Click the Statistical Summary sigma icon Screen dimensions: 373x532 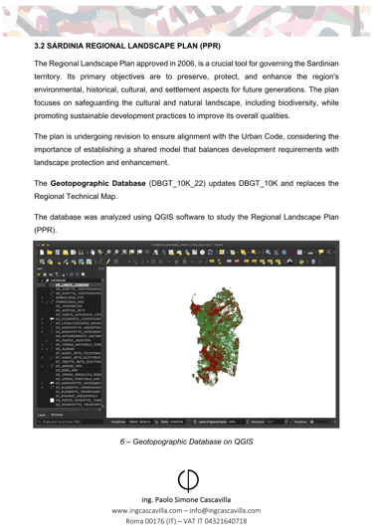click(291, 253)
